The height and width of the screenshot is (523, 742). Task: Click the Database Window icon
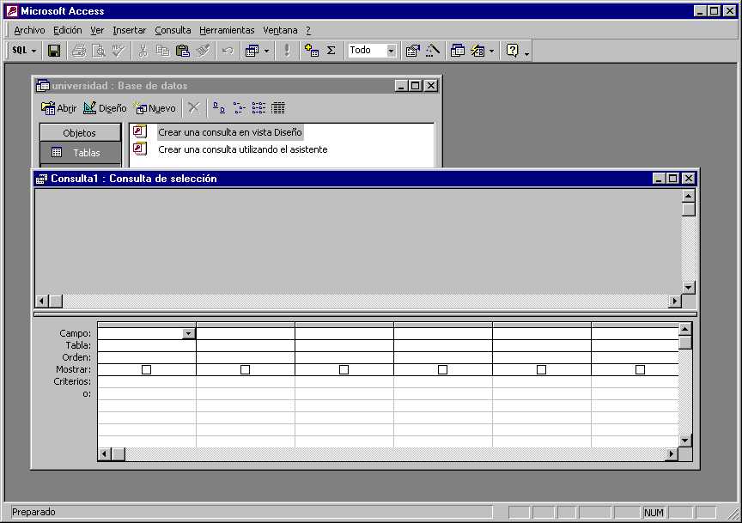point(457,50)
